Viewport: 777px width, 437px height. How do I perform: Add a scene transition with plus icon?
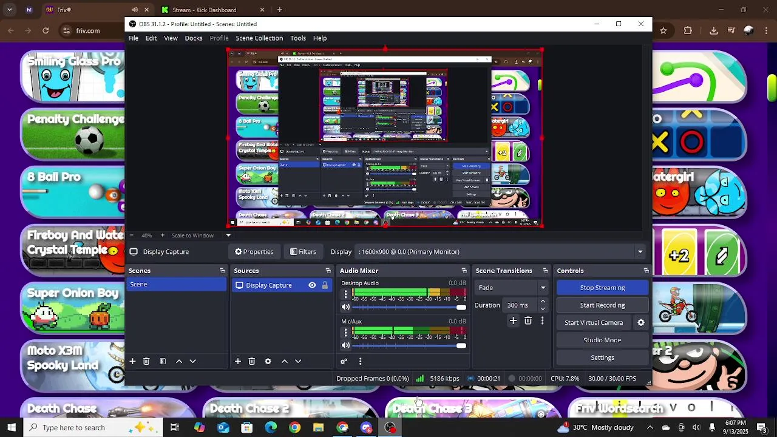pyautogui.click(x=513, y=320)
